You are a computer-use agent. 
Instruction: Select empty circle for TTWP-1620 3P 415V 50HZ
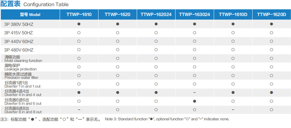pos(117,33)
